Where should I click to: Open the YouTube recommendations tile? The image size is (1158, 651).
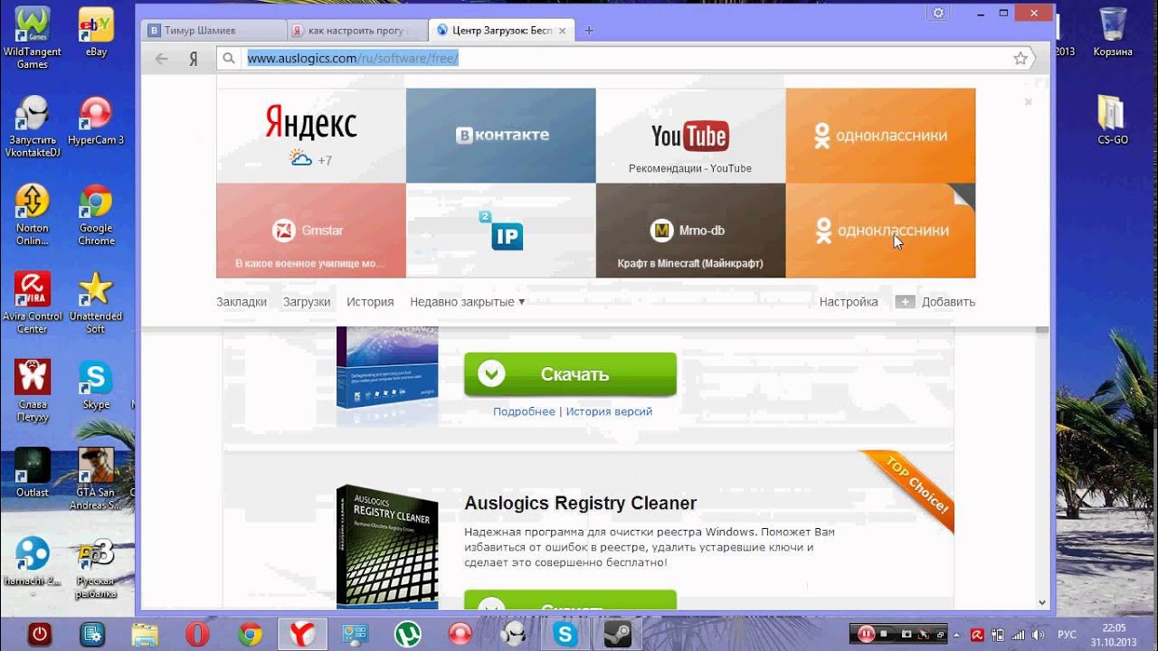690,136
